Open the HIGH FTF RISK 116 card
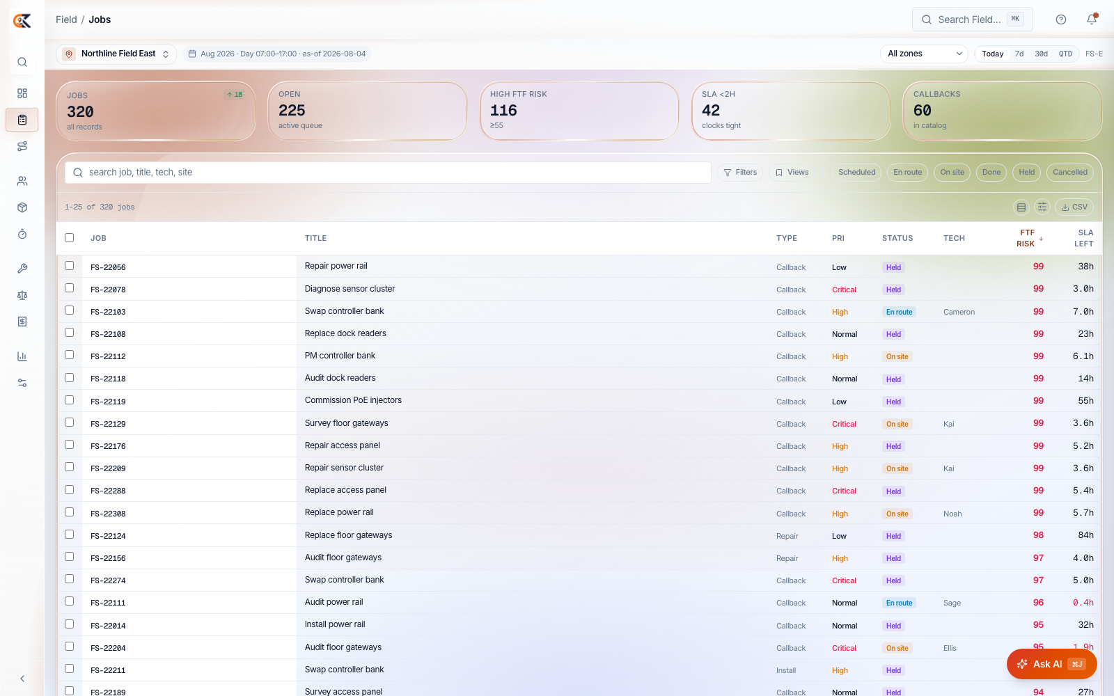The width and height of the screenshot is (1114, 696). pos(579,111)
